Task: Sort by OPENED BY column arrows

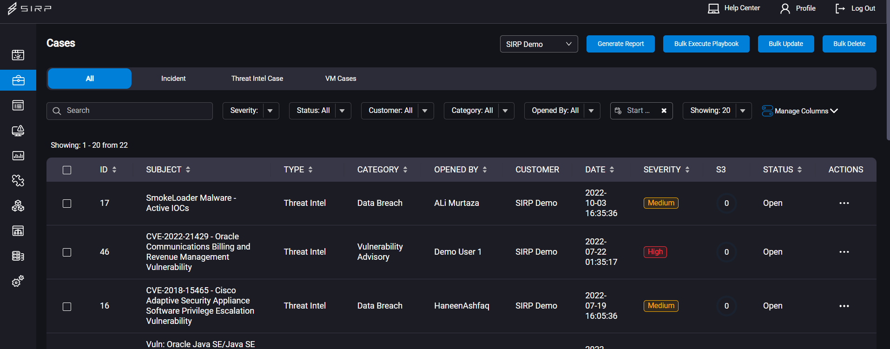Action: tap(485, 170)
